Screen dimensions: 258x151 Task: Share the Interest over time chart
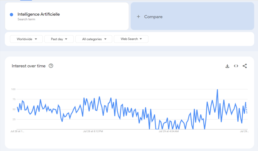pyautogui.click(x=245, y=66)
